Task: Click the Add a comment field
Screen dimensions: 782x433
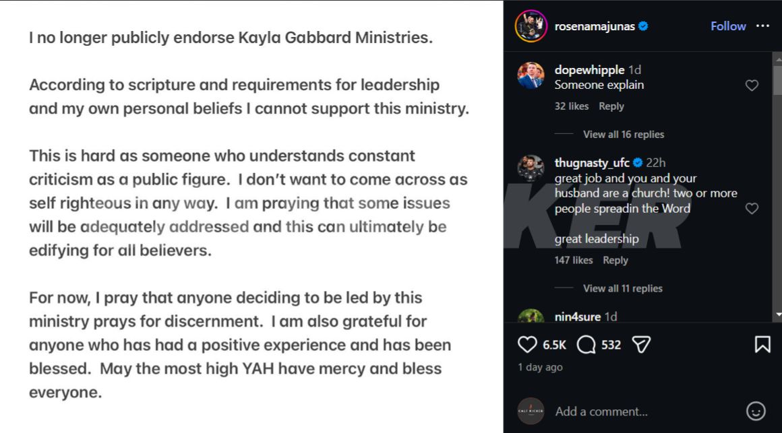Action: (601, 411)
